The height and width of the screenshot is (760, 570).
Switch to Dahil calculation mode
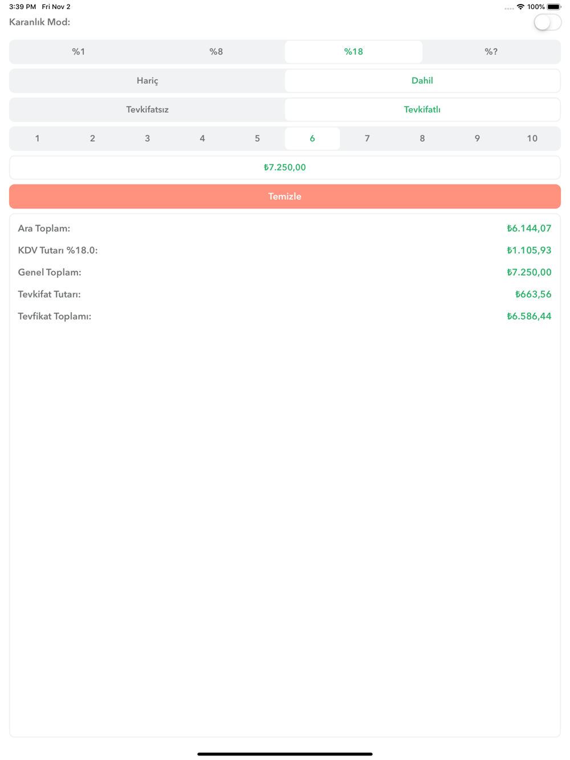click(422, 81)
